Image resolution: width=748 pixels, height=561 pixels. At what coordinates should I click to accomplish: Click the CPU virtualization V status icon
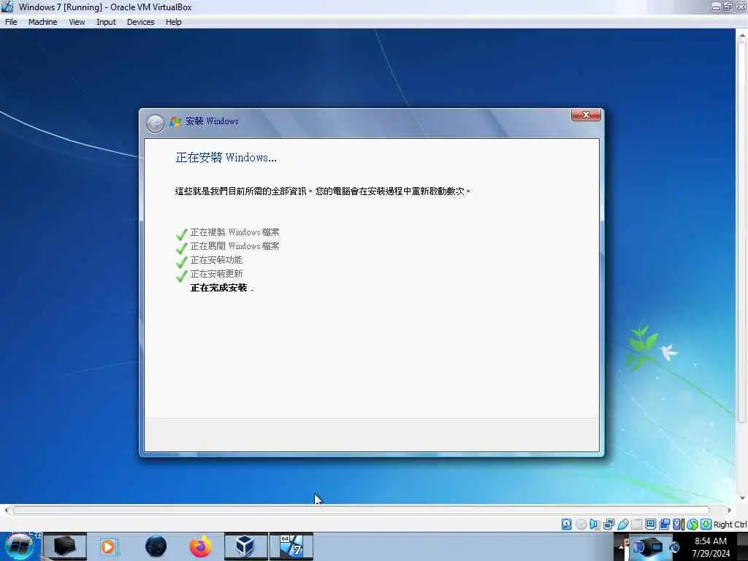[678, 524]
